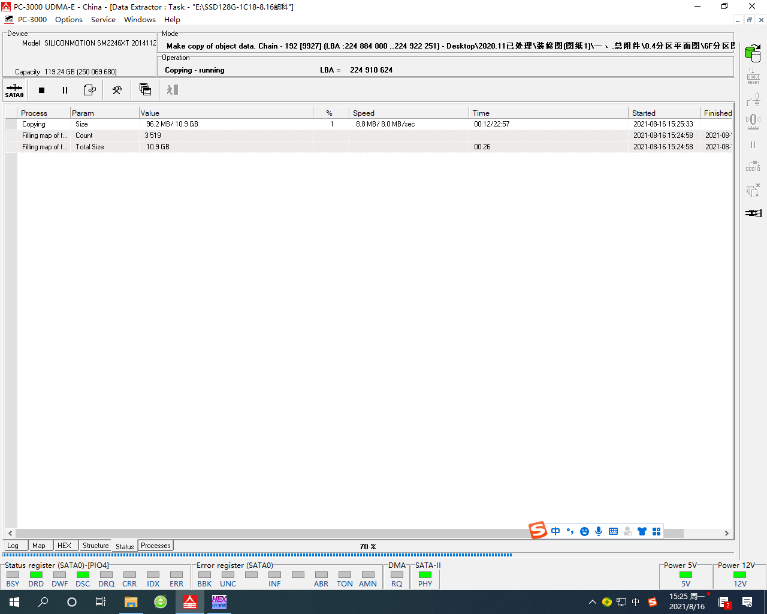Open taskbar search magnifier
The width and height of the screenshot is (767, 614).
click(43, 602)
